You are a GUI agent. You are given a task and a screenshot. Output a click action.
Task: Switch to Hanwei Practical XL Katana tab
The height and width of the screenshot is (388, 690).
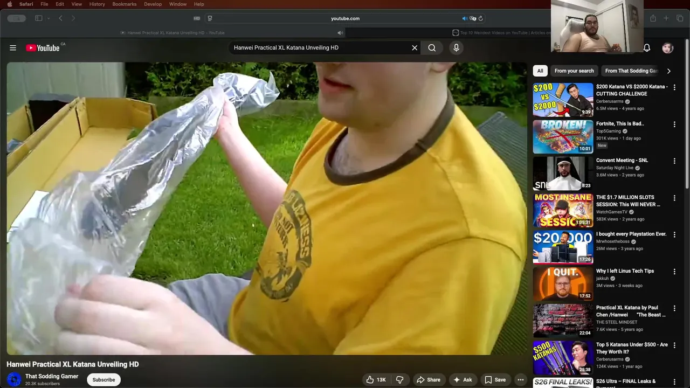(x=172, y=33)
